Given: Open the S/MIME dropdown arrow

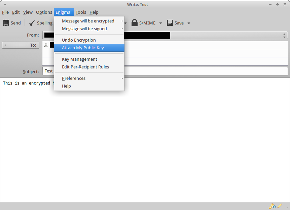Looking at the screenshot, I should pos(160,23).
